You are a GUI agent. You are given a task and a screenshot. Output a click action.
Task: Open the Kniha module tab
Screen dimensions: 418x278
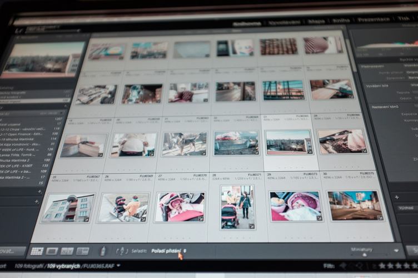(x=341, y=20)
